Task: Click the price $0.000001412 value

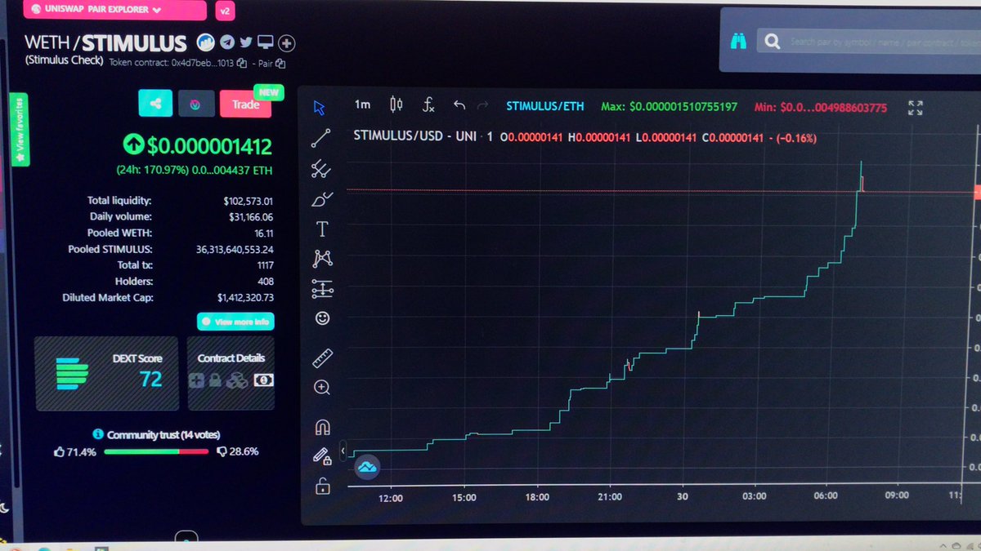Action: pos(209,147)
